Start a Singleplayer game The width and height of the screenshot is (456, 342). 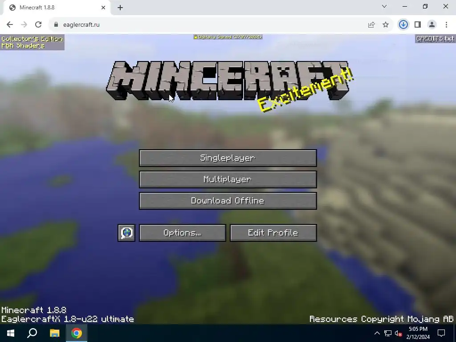pos(228,158)
